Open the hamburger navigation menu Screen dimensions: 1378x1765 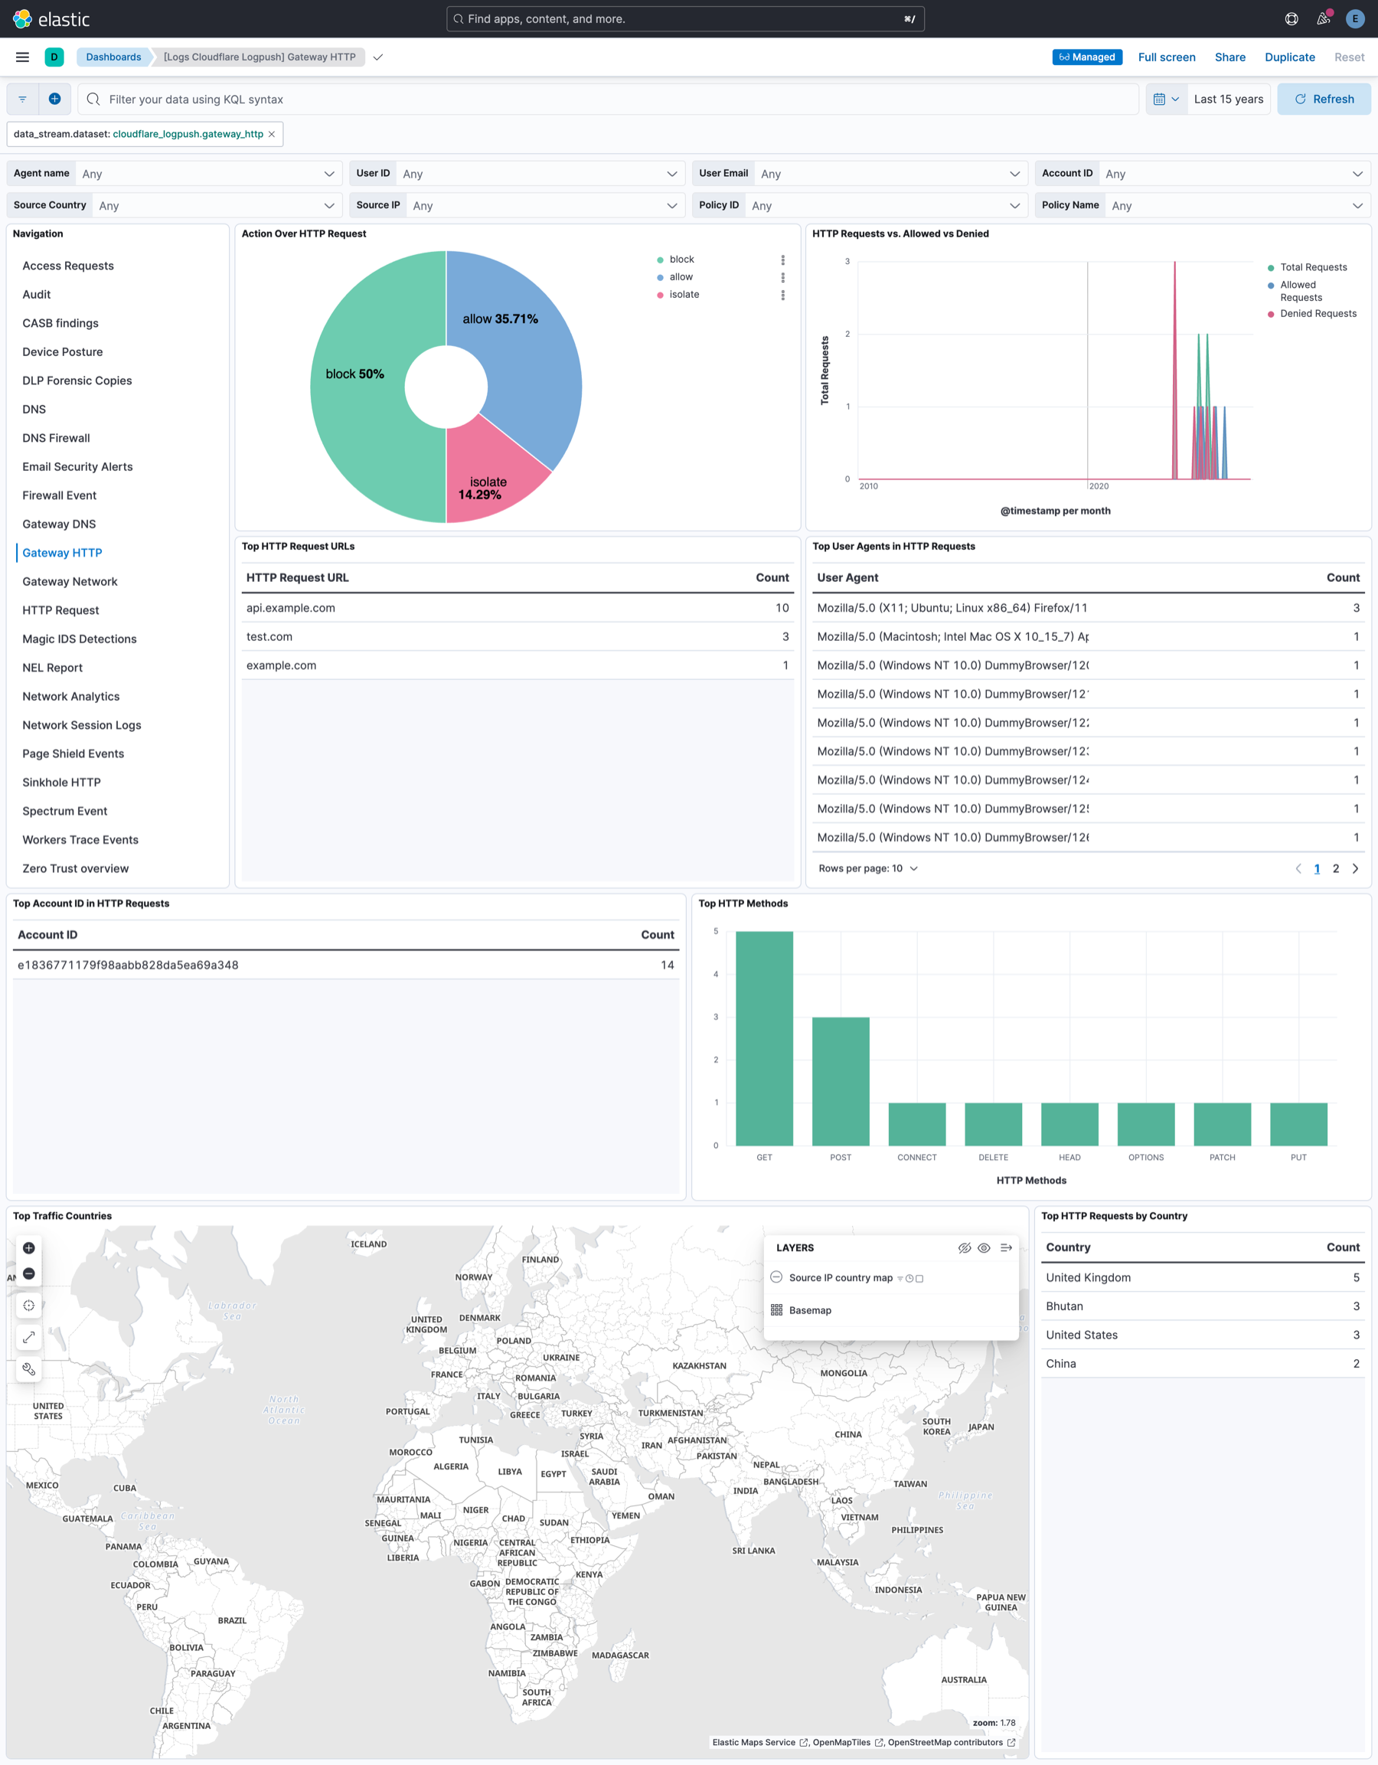coord(23,57)
